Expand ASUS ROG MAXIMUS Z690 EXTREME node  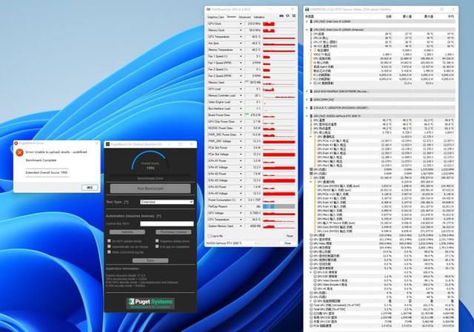pyautogui.click(x=307, y=91)
